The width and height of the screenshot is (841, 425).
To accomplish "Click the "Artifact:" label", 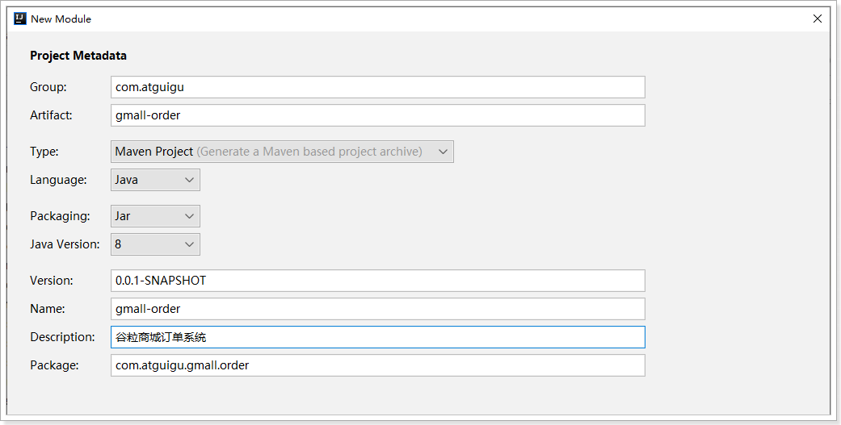I will coord(51,115).
